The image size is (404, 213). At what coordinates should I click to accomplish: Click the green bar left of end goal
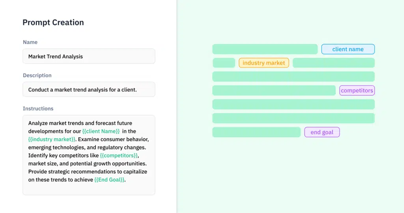(x=256, y=132)
